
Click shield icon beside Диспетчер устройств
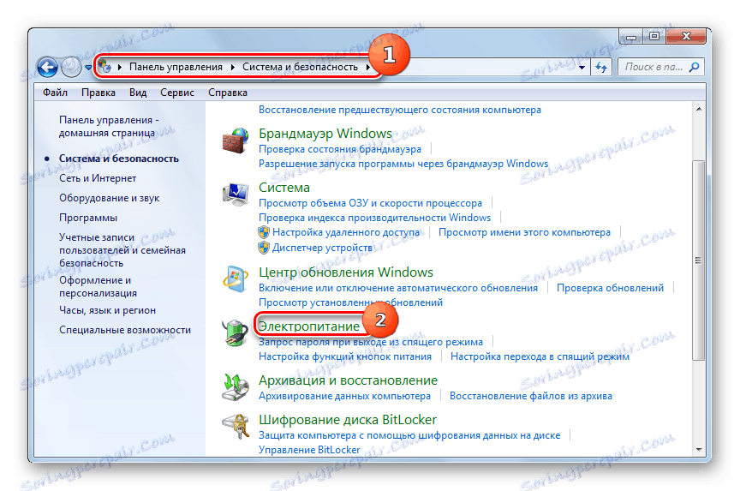click(263, 248)
